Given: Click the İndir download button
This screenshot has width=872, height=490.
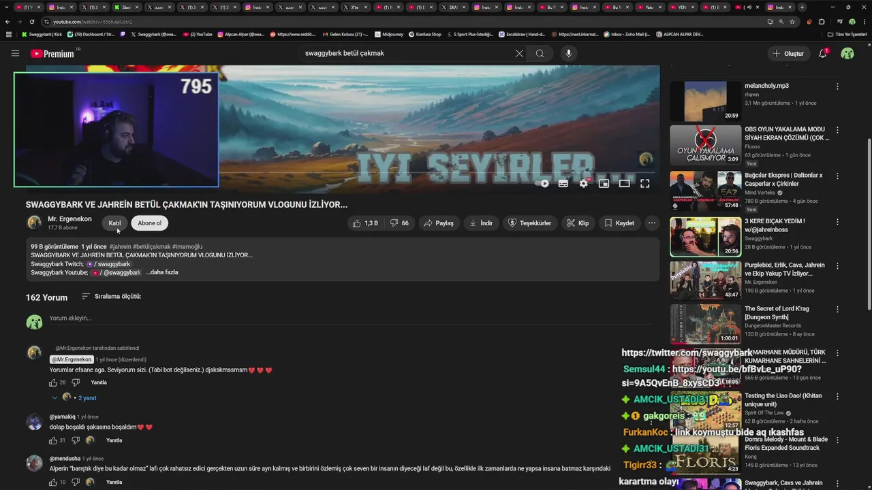Looking at the screenshot, I should click(x=482, y=223).
